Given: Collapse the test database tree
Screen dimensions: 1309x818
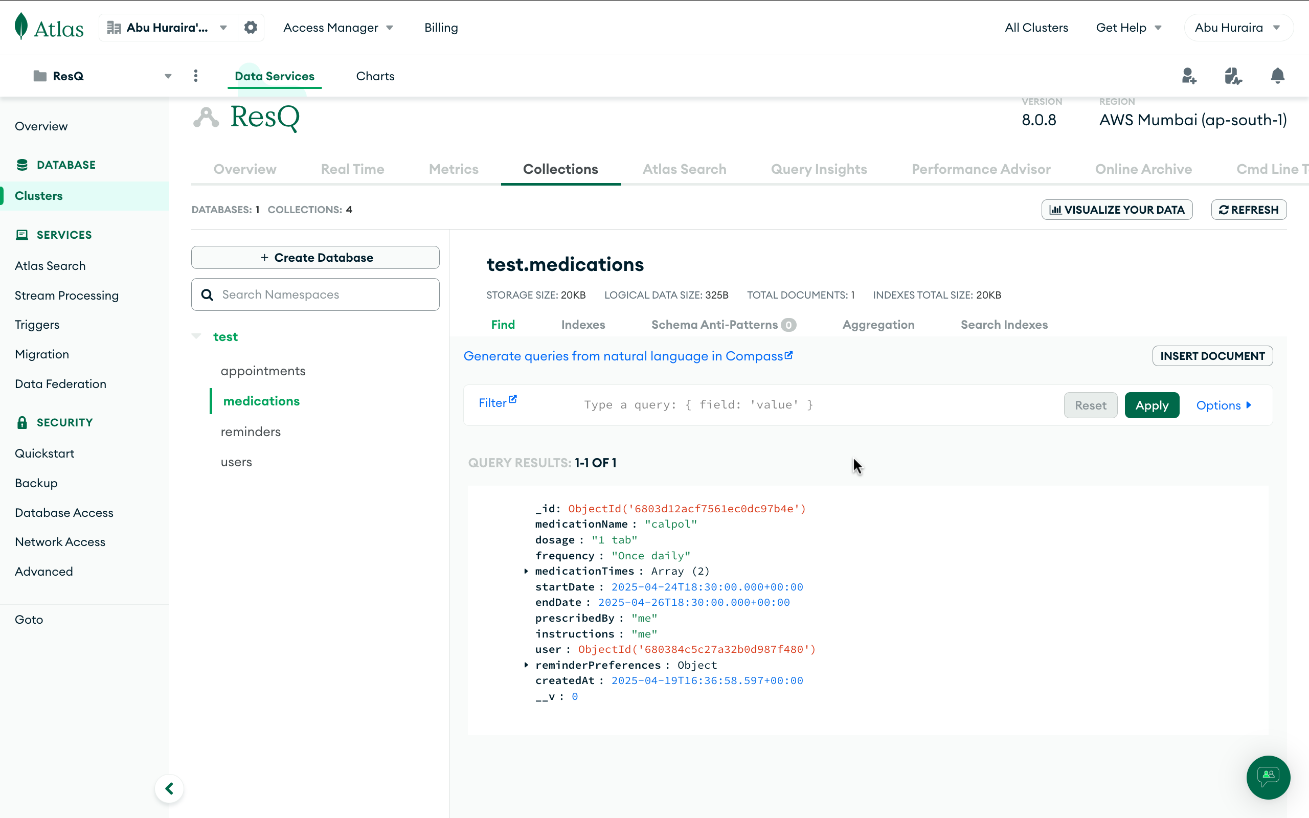Looking at the screenshot, I should click(196, 336).
